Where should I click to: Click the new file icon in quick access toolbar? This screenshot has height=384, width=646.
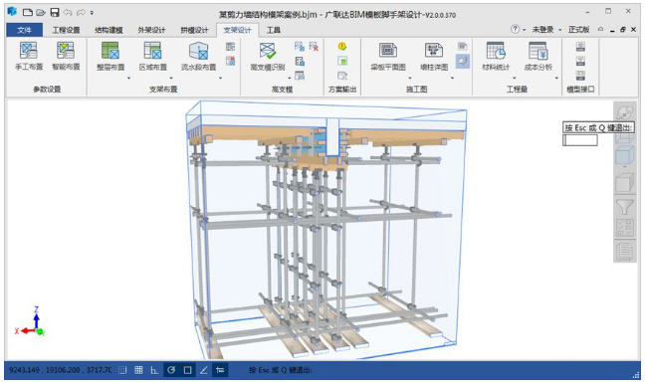point(28,12)
